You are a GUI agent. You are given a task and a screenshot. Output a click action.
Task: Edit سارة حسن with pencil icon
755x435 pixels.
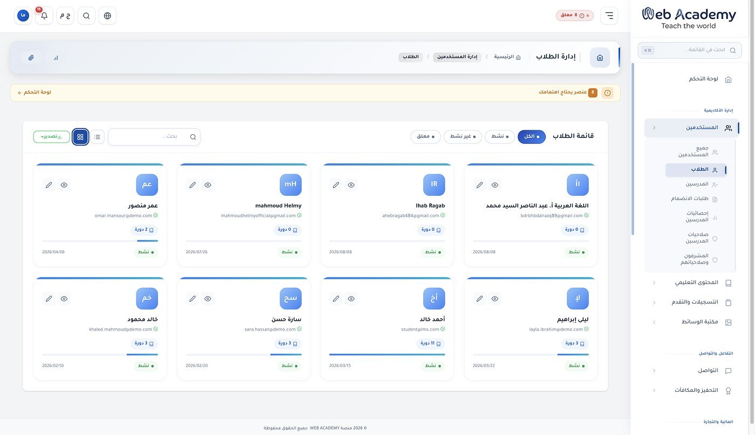click(193, 299)
